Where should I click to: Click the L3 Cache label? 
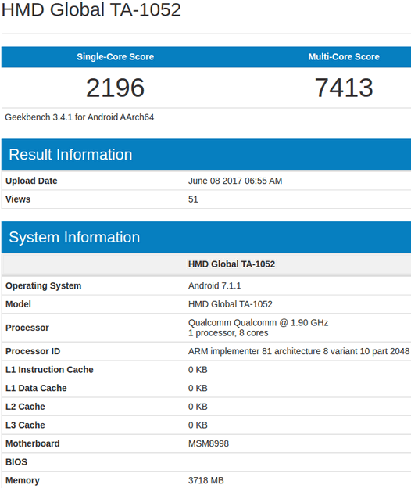[25, 425]
